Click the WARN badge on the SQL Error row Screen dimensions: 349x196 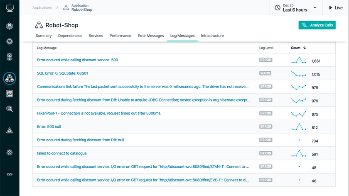(265, 73)
